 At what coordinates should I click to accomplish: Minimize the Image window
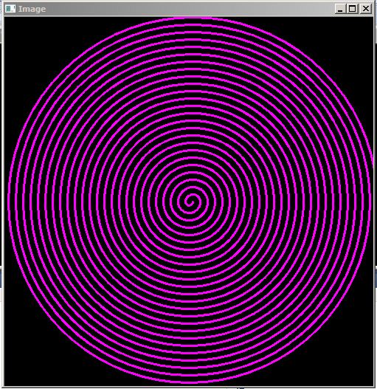[340, 9]
